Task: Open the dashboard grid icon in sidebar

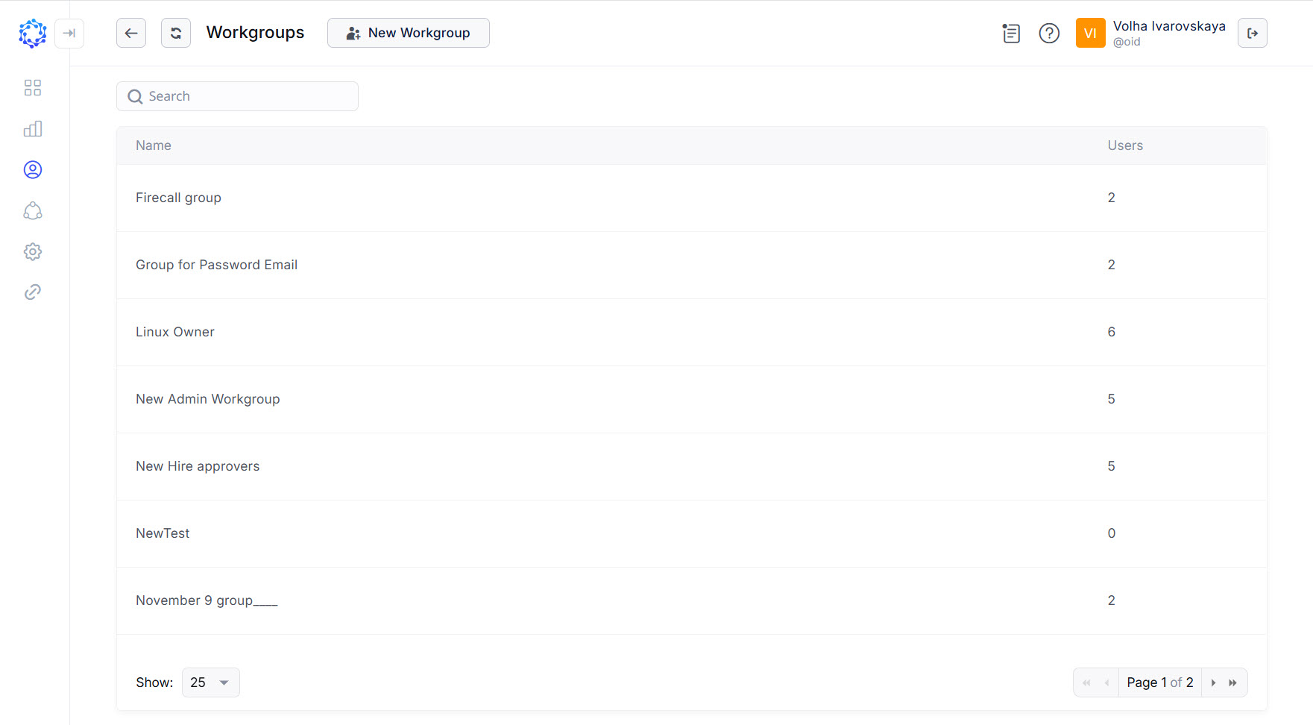Action: tap(33, 88)
